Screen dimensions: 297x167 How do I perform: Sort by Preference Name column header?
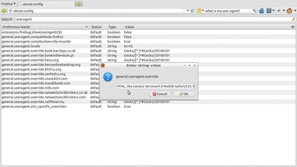pyautogui.click(x=45, y=27)
